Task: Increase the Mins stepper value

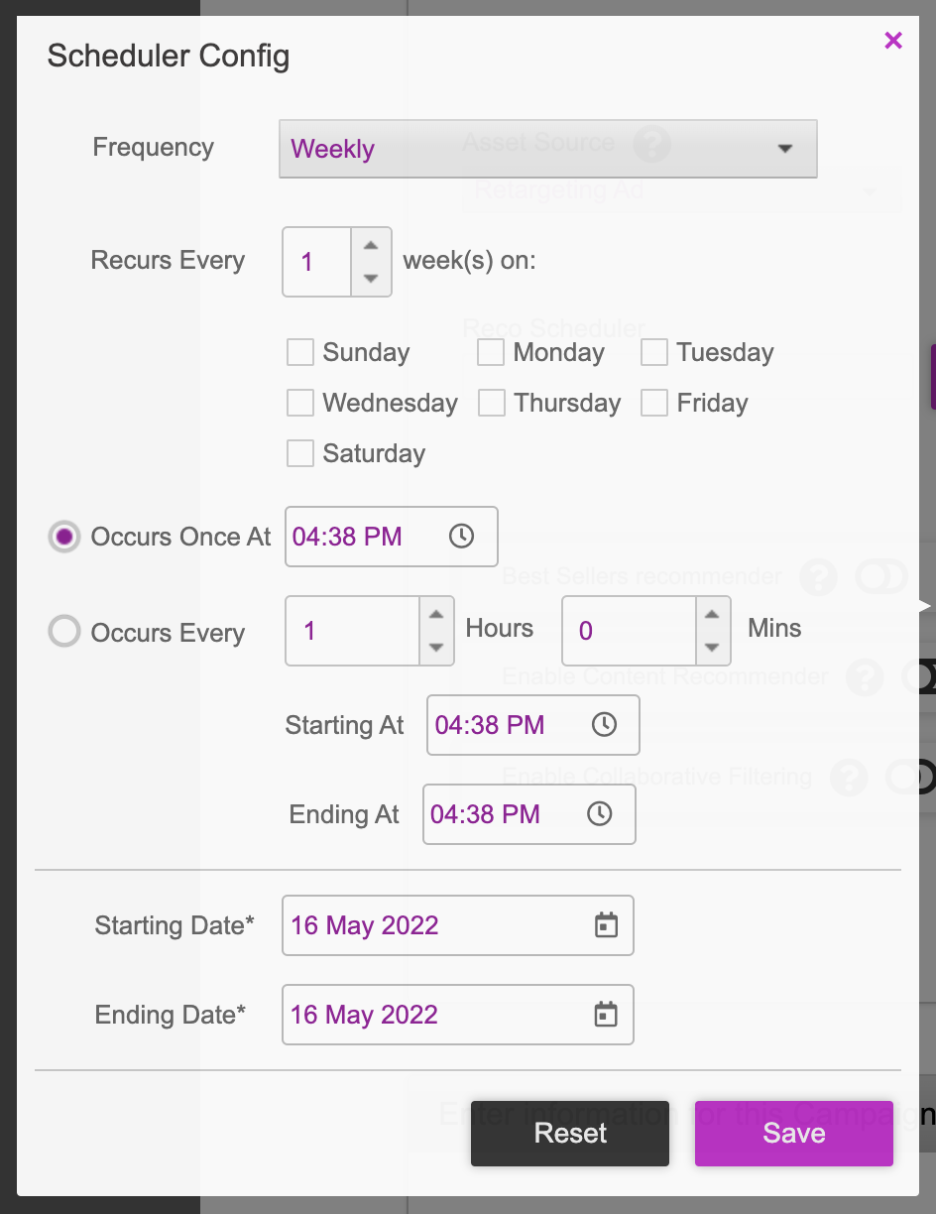Action: point(711,614)
